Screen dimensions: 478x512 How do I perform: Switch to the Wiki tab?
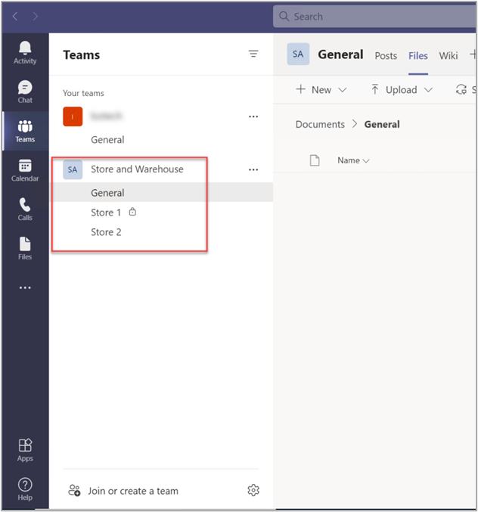(449, 56)
